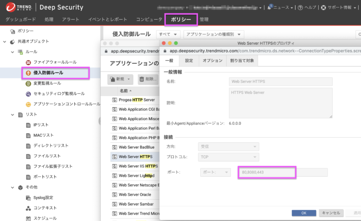Collapse the ルール tree node

12,52
